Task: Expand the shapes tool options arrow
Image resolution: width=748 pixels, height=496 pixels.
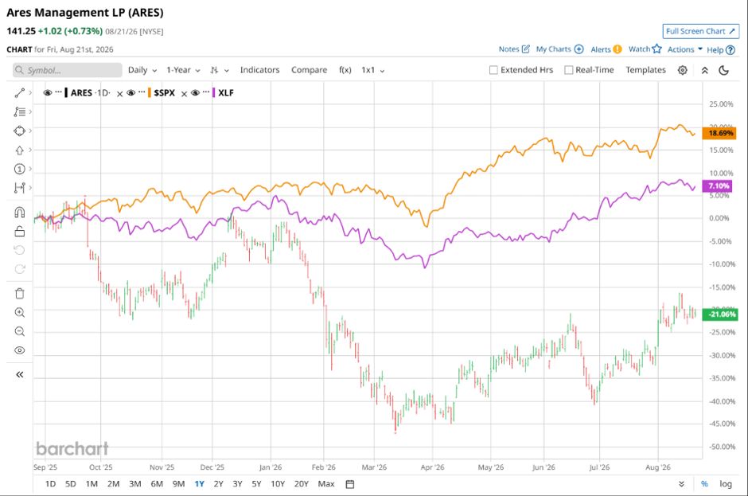Action: coord(30,131)
